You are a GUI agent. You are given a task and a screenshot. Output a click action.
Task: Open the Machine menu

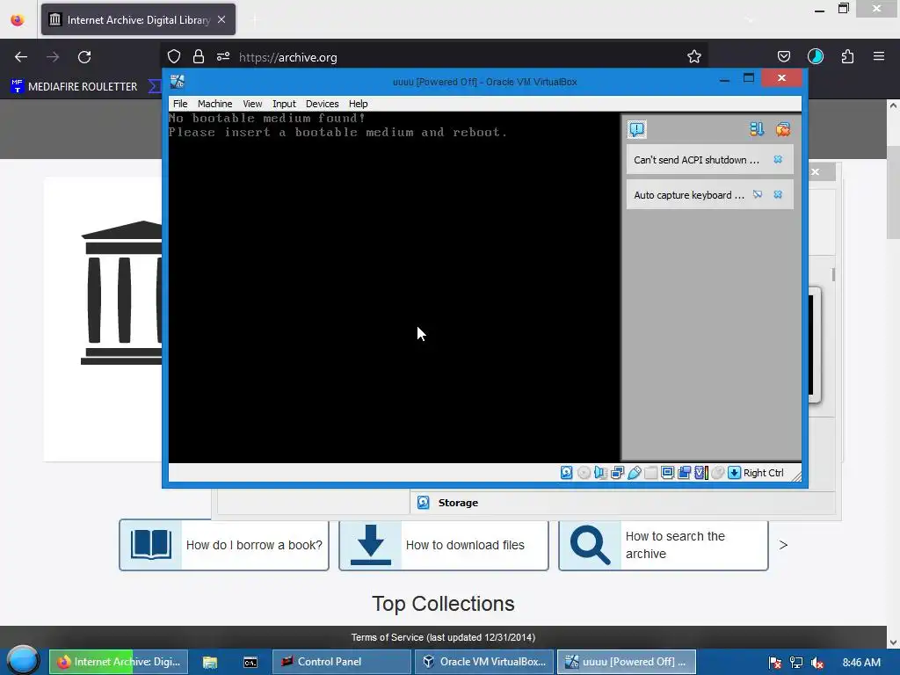pos(214,104)
